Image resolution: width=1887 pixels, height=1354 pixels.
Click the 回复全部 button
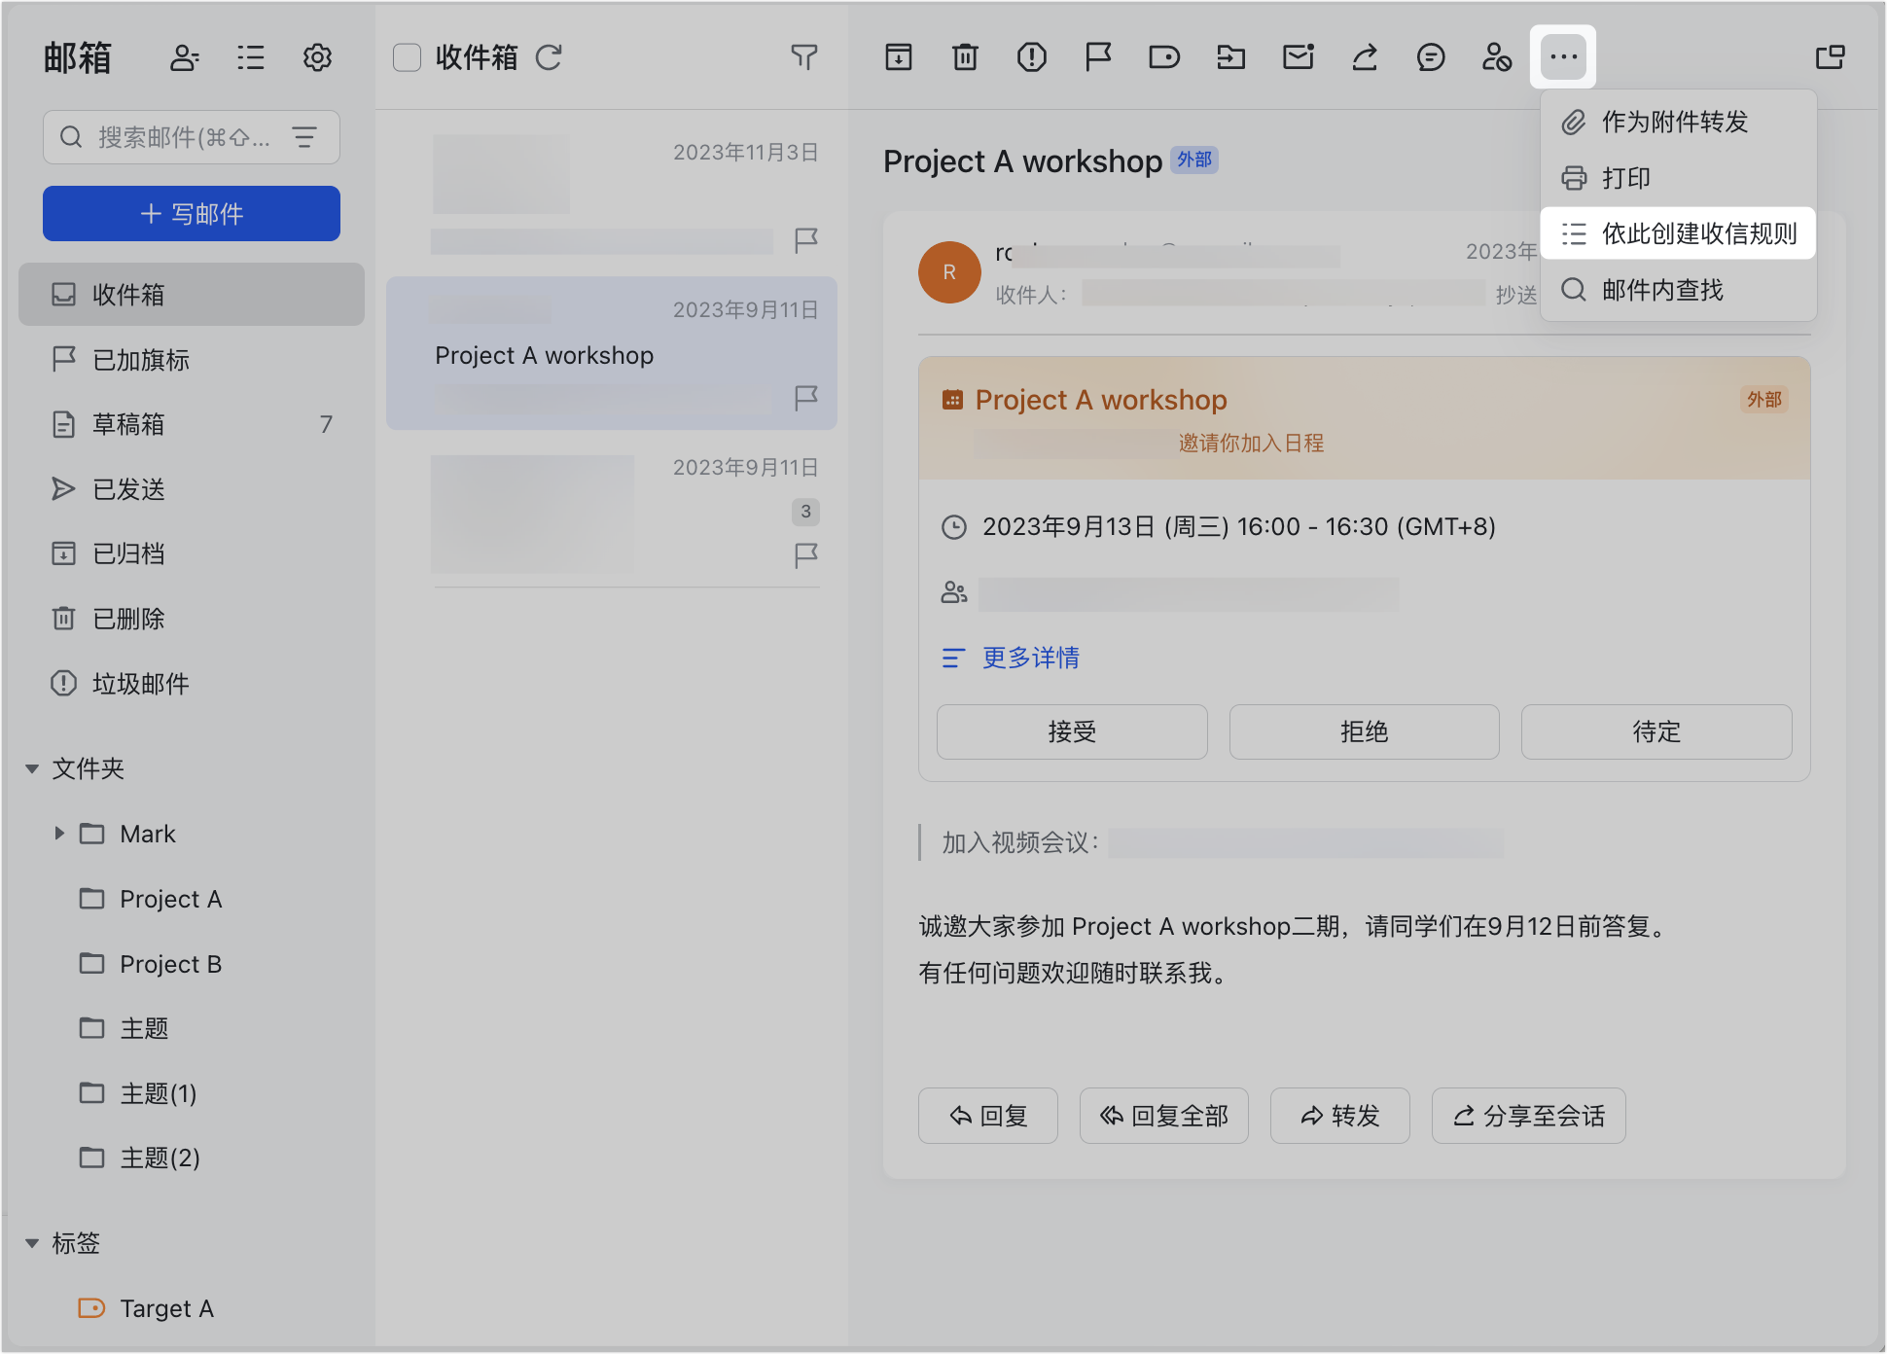point(1164,1116)
